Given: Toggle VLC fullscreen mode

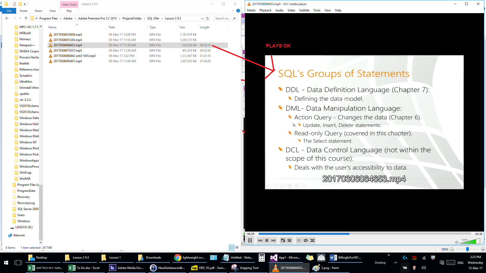Looking at the screenshot, I should point(283,240).
